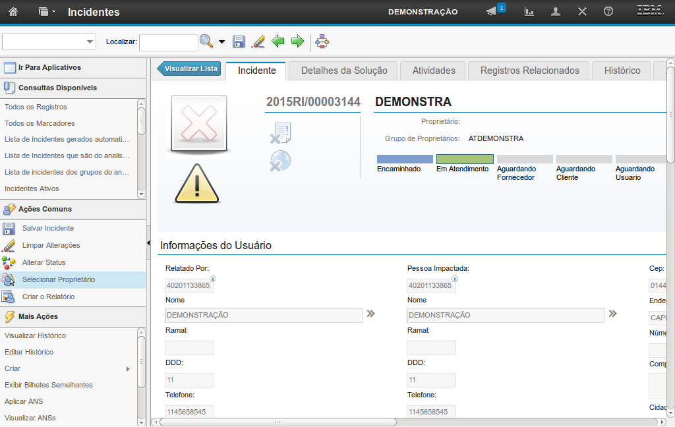Open bulletin board megaphone notifications
This screenshot has height=427, width=675.
tap(492, 12)
